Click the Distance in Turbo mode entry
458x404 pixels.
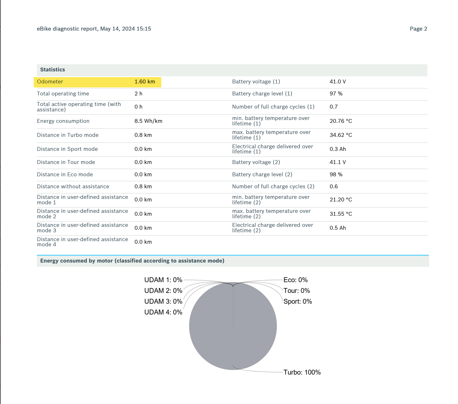pyautogui.click(x=67, y=135)
